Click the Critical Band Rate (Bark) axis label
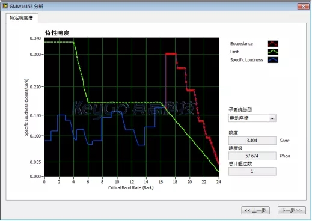The height and width of the screenshot is (221, 312). pos(131,187)
